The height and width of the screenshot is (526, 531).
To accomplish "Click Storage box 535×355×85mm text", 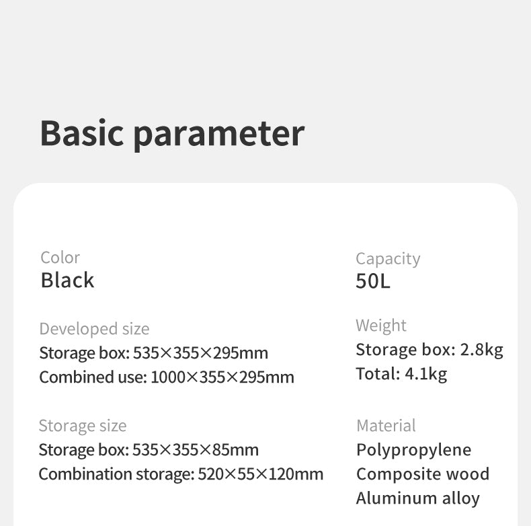I will point(148,450).
